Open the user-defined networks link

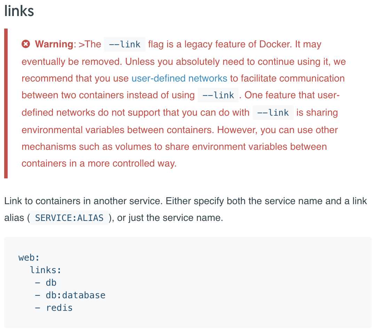pos(179,78)
